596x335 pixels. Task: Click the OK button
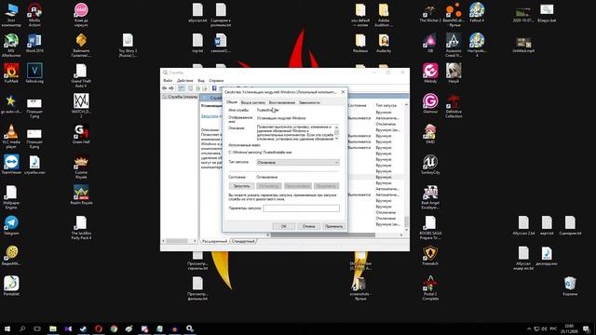coord(283,226)
